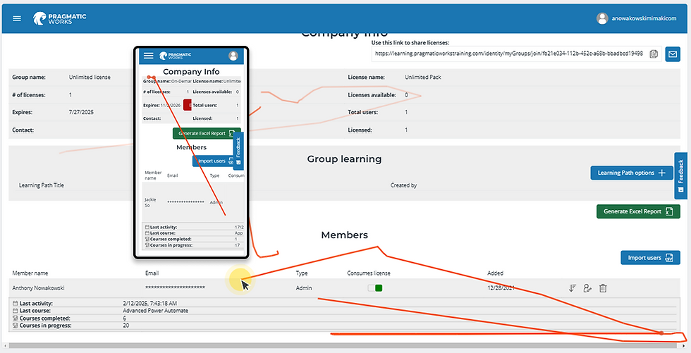Image resolution: width=691 pixels, height=353 pixels.
Task: Edit user role icon for Anthony Nowakowski
Action: (587, 288)
